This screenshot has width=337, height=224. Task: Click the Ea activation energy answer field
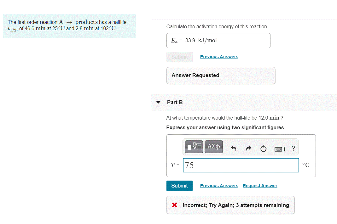(218, 40)
